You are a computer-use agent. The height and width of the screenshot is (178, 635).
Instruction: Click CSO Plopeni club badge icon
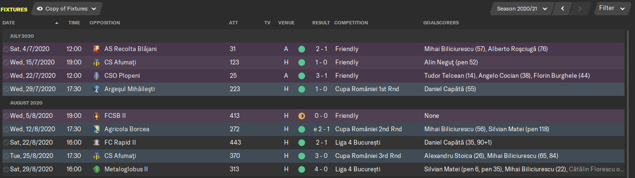click(x=96, y=76)
